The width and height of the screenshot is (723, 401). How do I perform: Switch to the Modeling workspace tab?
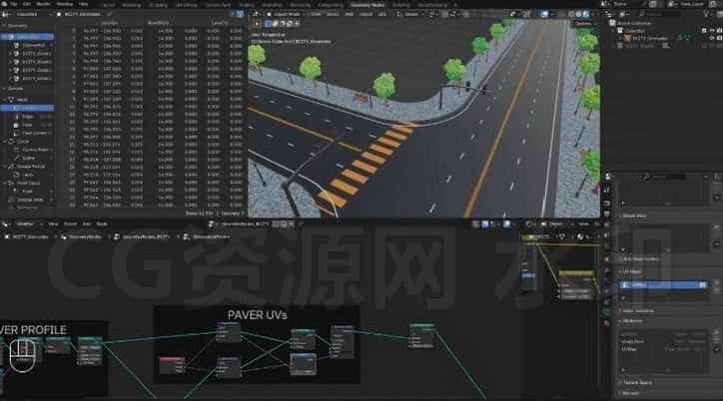[x=132, y=5]
